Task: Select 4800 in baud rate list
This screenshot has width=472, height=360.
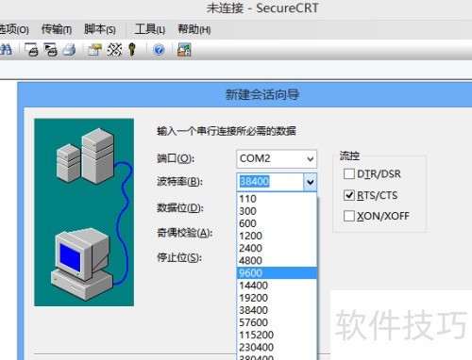Action: [x=277, y=260]
